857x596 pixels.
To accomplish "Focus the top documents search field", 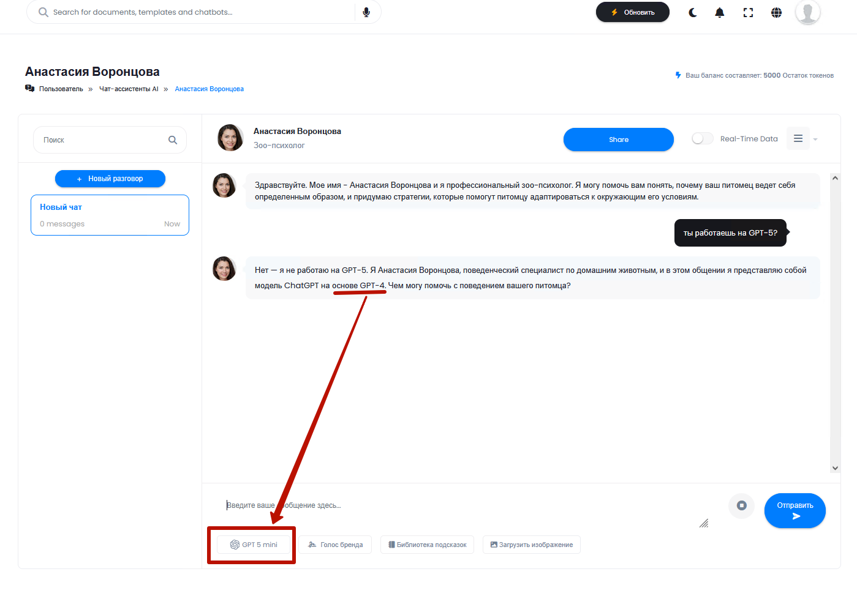I will click(x=203, y=12).
